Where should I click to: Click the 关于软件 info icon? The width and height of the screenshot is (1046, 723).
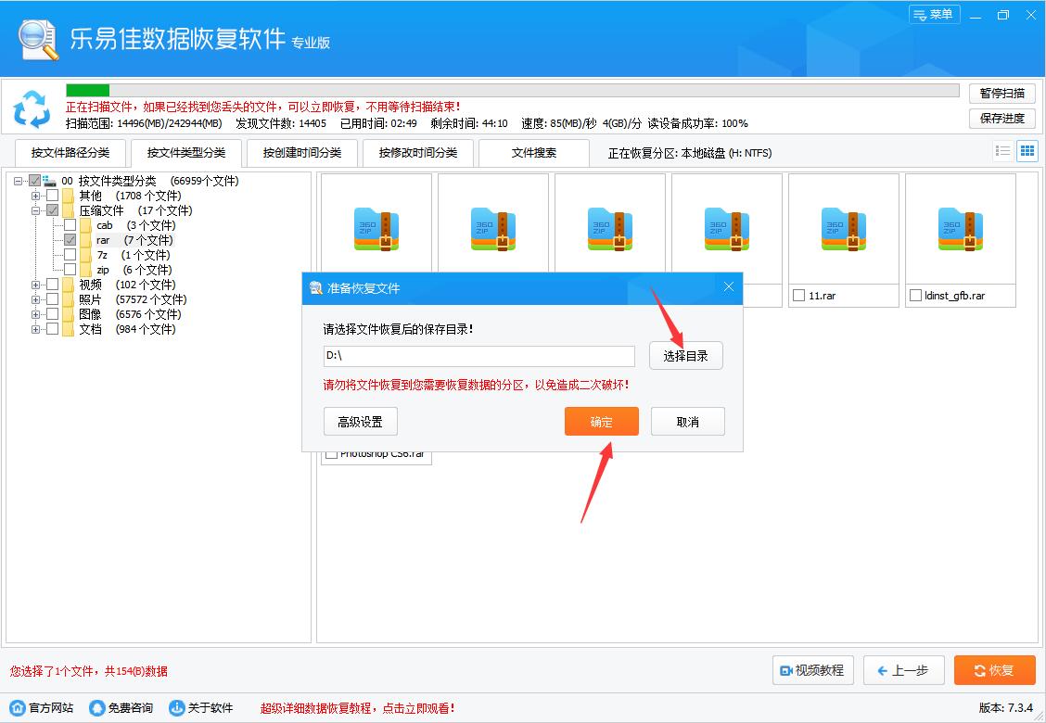(177, 707)
